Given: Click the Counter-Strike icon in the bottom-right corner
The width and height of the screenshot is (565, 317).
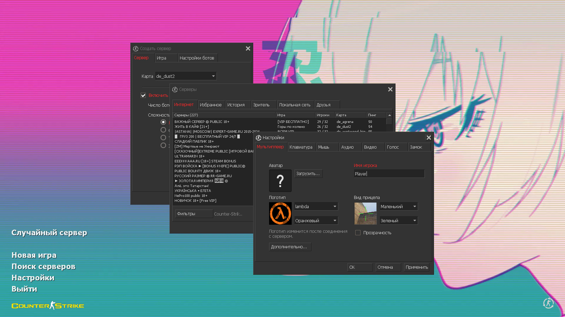Looking at the screenshot, I should click(548, 303).
